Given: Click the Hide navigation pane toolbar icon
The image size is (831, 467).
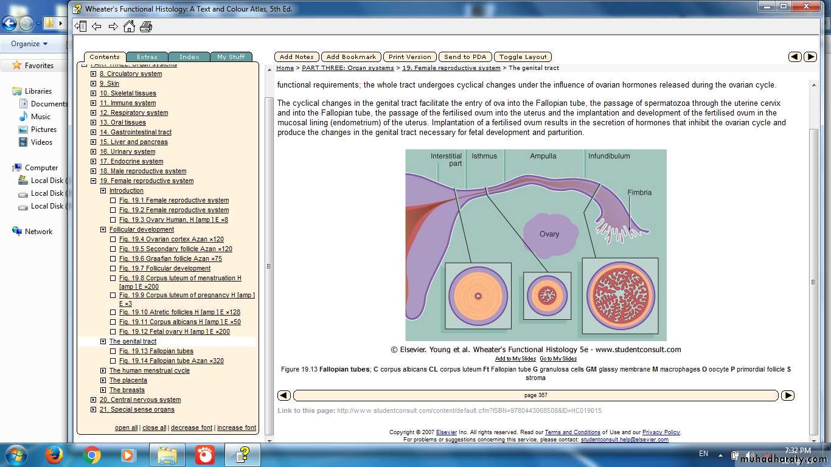Looking at the screenshot, I should point(80,26).
